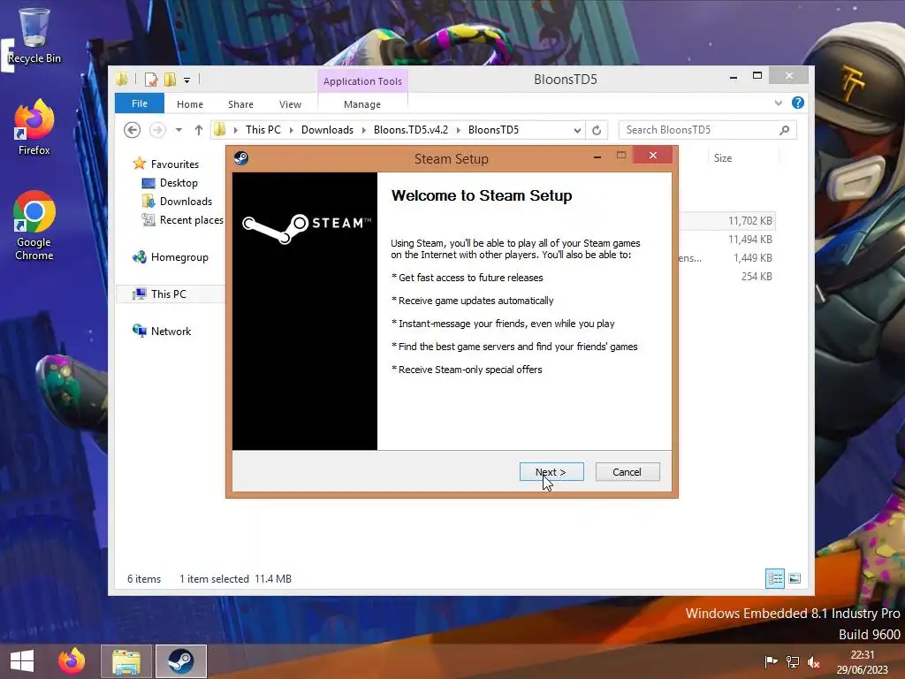The width and height of the screenshot is (905, 679).
Task: Click Downloads in address breadcrumb
Action: (x=327, y=130)
